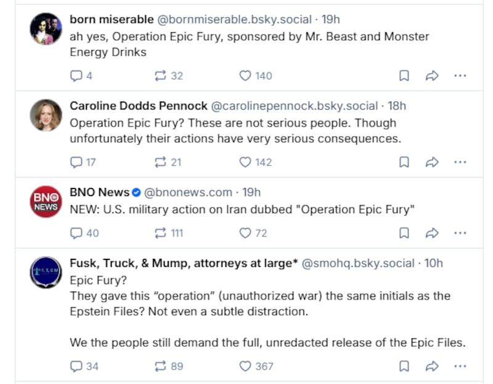Screen dimensions: 493x384
Task: Bookmark born miserable's post
Action: point(404,76)
